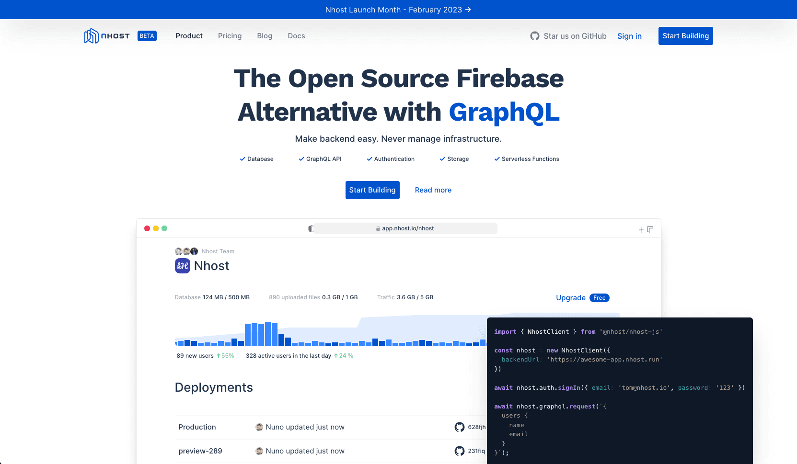Click the checkmark icon beside Authentication
The width and height of the screenshot is (797, 464).
click(x=370, y=159)
